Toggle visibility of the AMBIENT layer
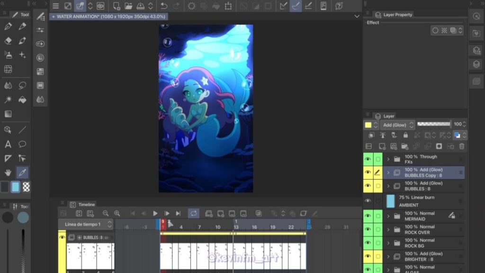Screen dimensions: 485x273 pyautogui.click(x=368, y=201)
